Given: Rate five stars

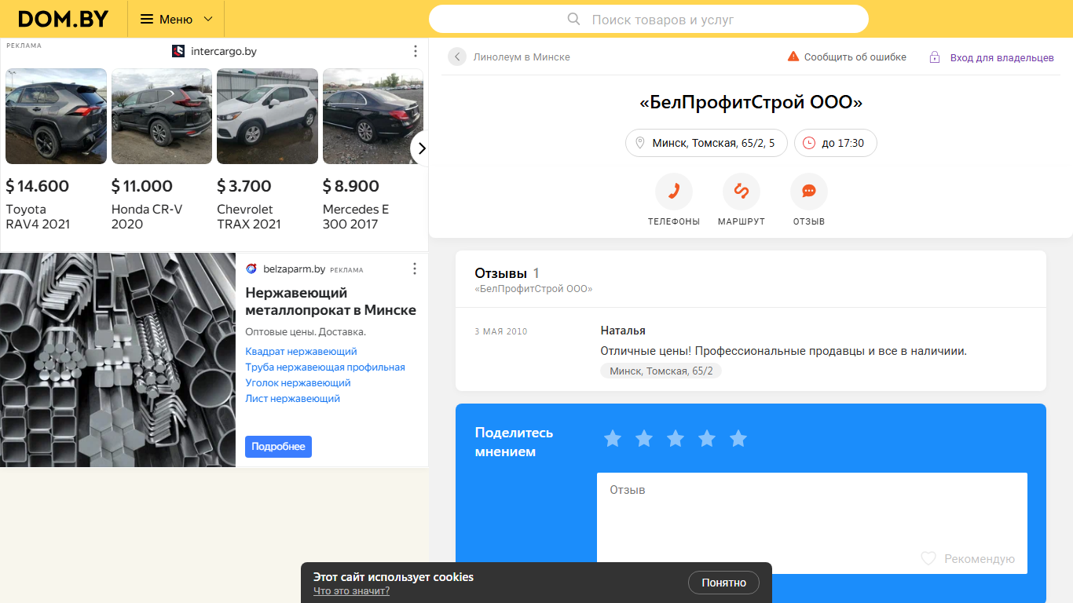Looking at the screenshot, I should click(738, 438).
